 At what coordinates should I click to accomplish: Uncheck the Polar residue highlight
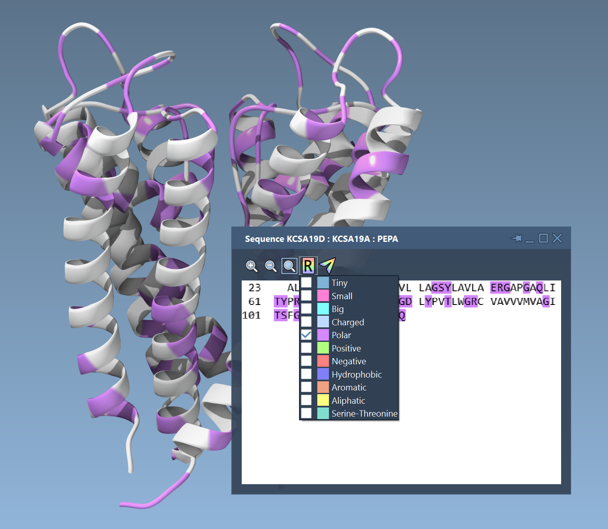[x=306, y=335]
